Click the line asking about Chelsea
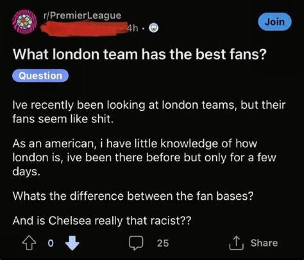 pyautogui.click(x=102, y=220)
